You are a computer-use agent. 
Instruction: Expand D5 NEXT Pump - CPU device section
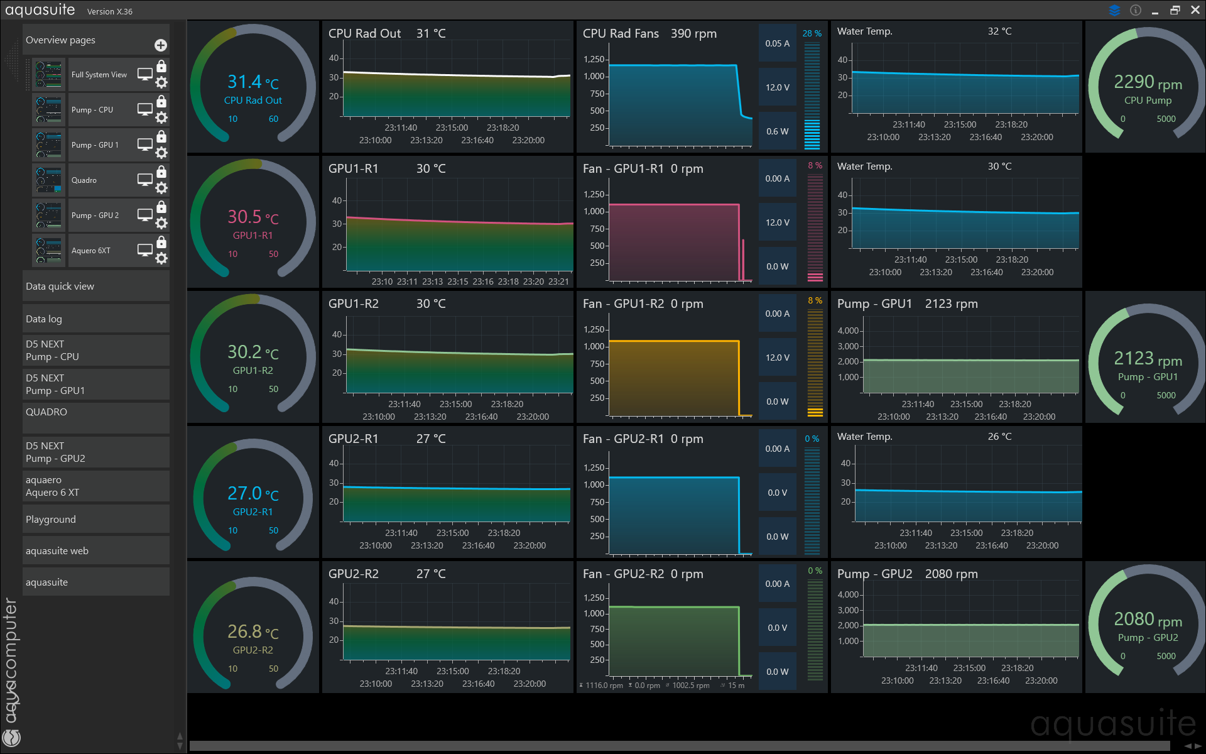coord(96,350)
